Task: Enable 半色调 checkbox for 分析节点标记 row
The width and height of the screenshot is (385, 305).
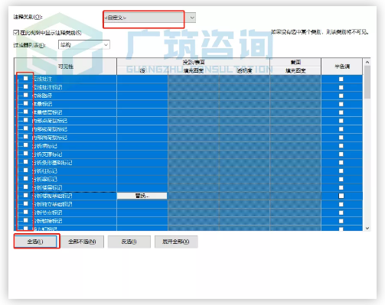Action: (x=341, y=213)
